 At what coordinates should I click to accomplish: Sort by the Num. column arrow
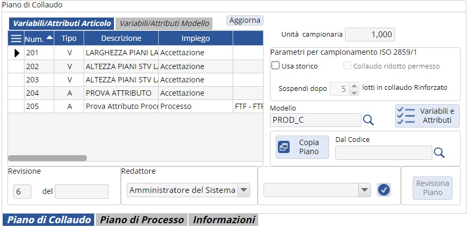click(x=50, y=38)
